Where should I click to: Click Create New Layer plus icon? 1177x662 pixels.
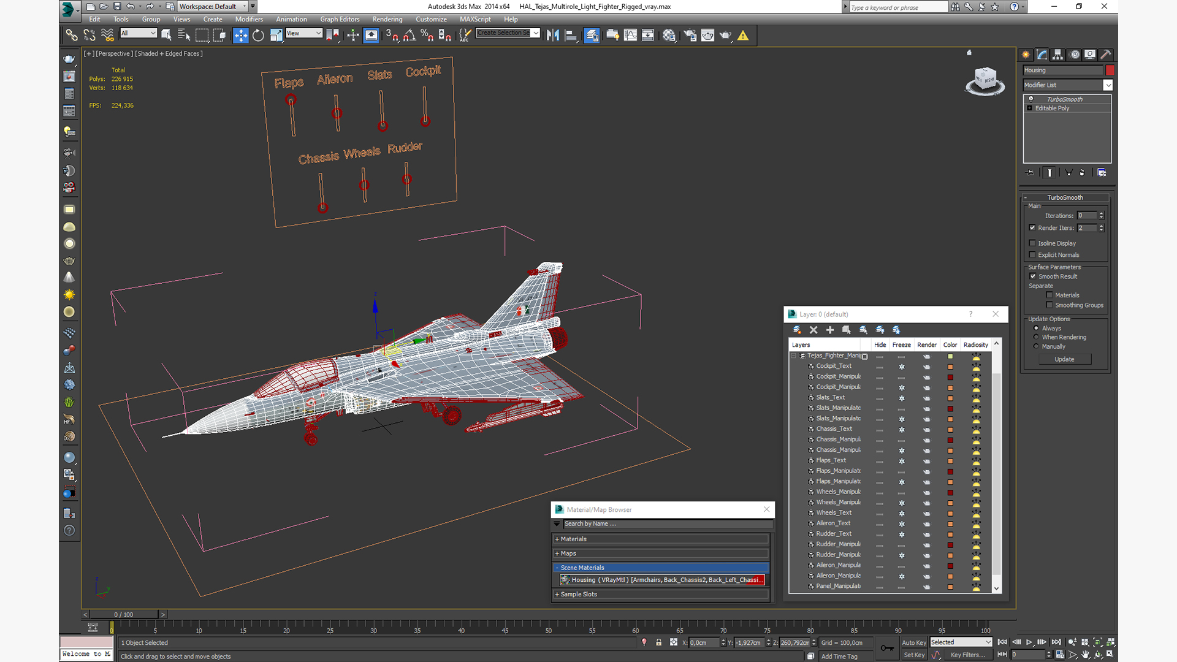click(830, 330)
